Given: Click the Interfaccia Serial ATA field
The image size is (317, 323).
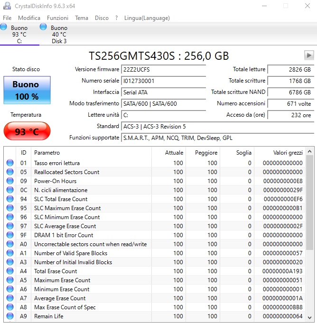Looking at the screenshot, I should 164,92.
